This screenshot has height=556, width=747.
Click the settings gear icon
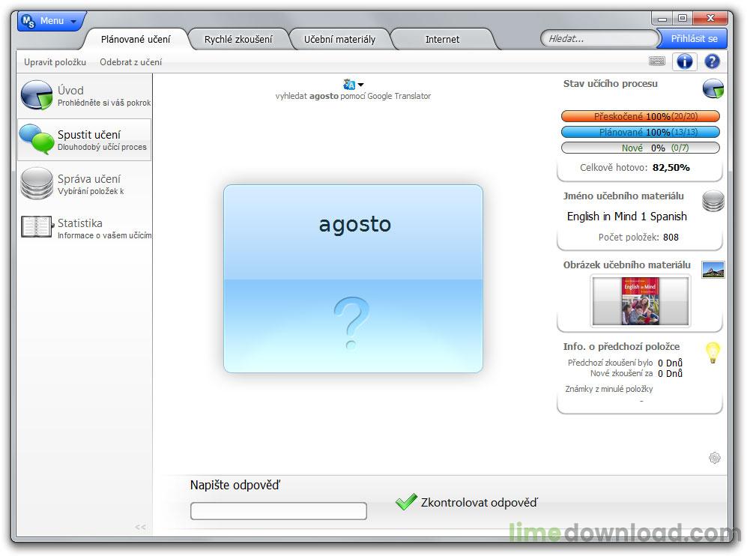point(714,458)
